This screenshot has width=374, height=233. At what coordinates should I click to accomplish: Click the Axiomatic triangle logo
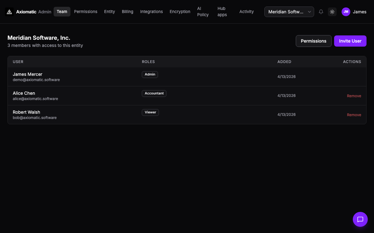click(9, 11)
